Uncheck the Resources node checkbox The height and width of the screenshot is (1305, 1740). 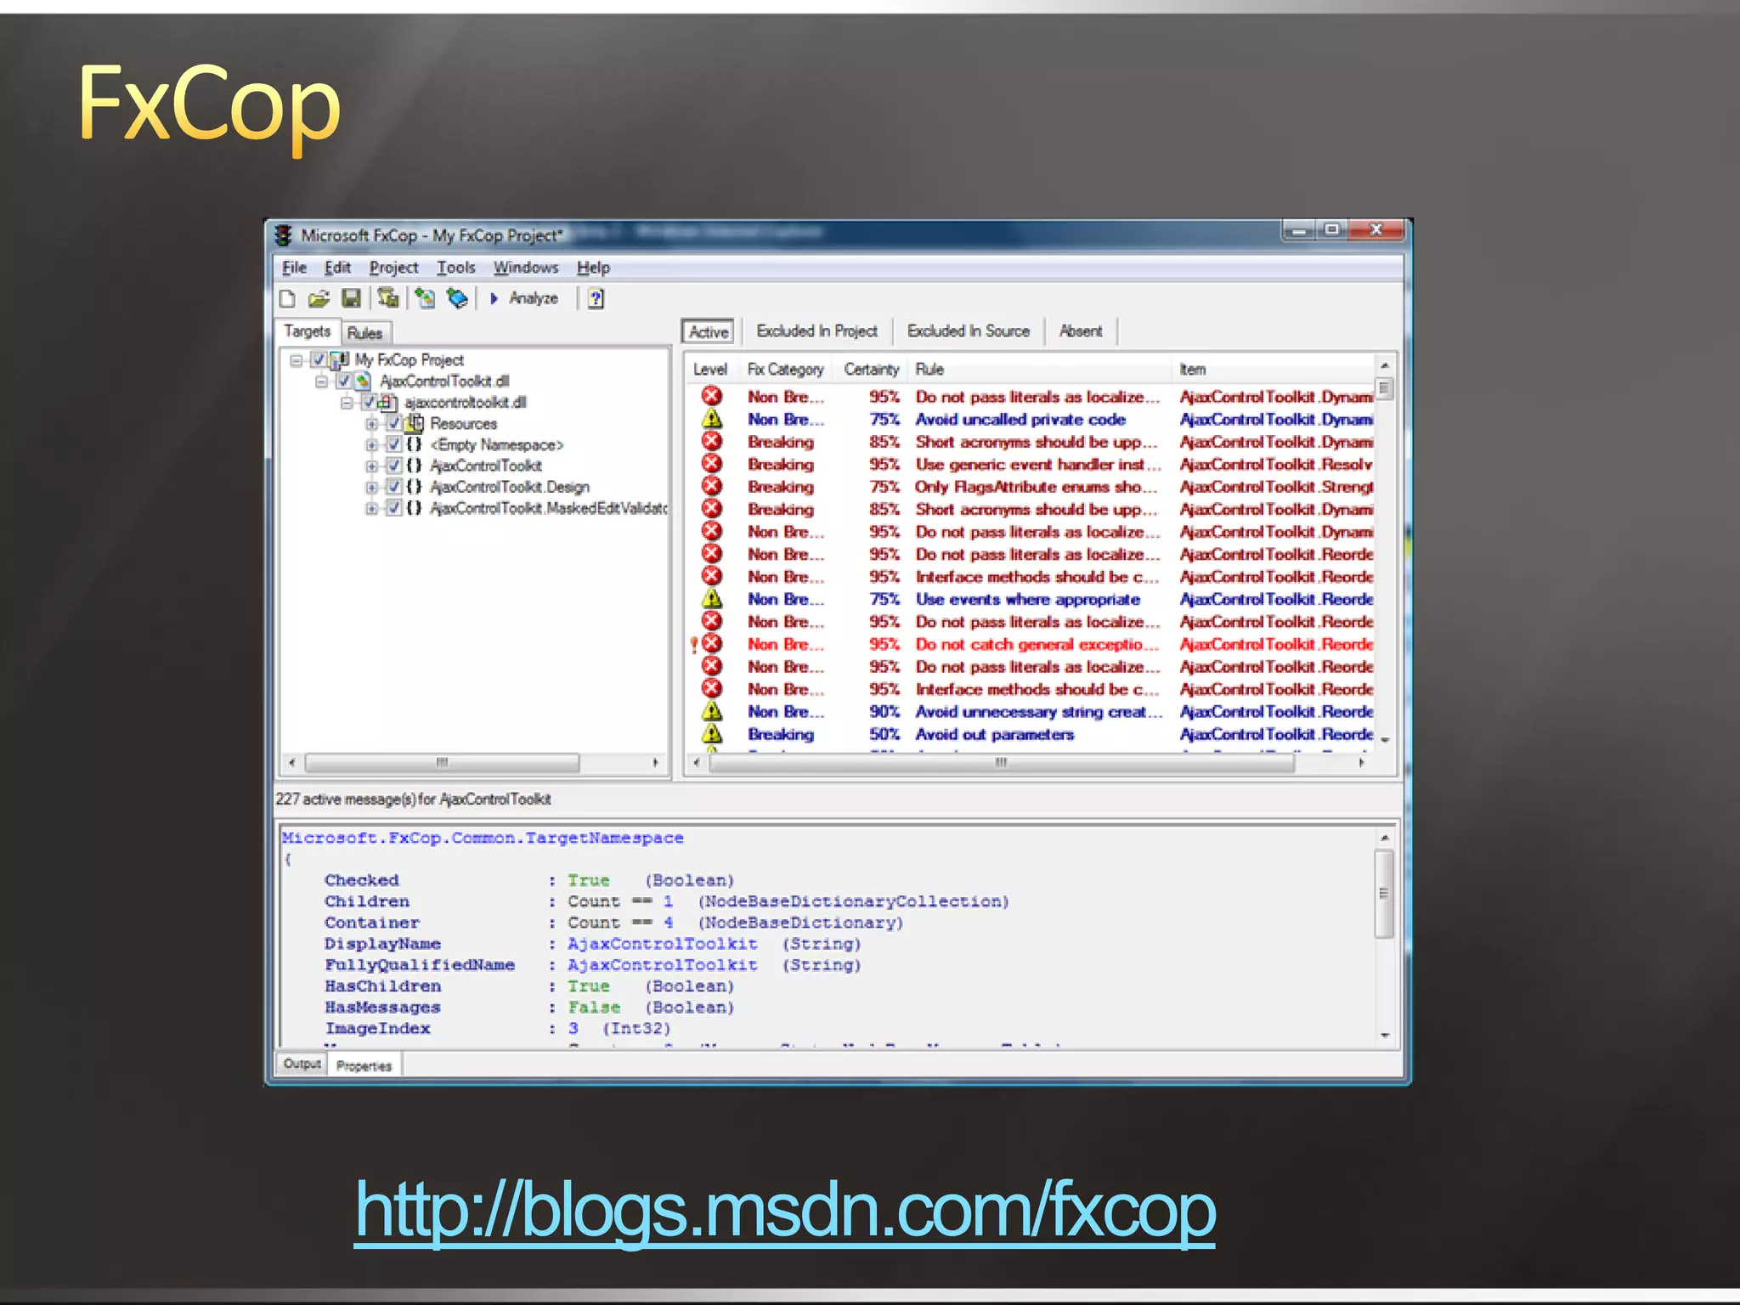point(394,423)
